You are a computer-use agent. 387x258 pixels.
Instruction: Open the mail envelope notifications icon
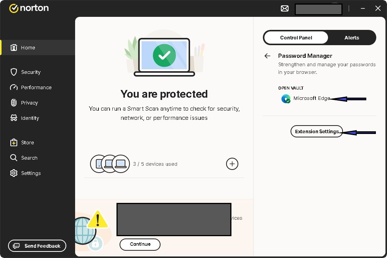285,8
